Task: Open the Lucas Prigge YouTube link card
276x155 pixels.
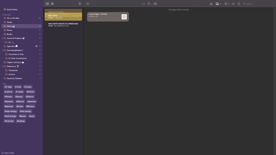Action: [x=108, y=17]
